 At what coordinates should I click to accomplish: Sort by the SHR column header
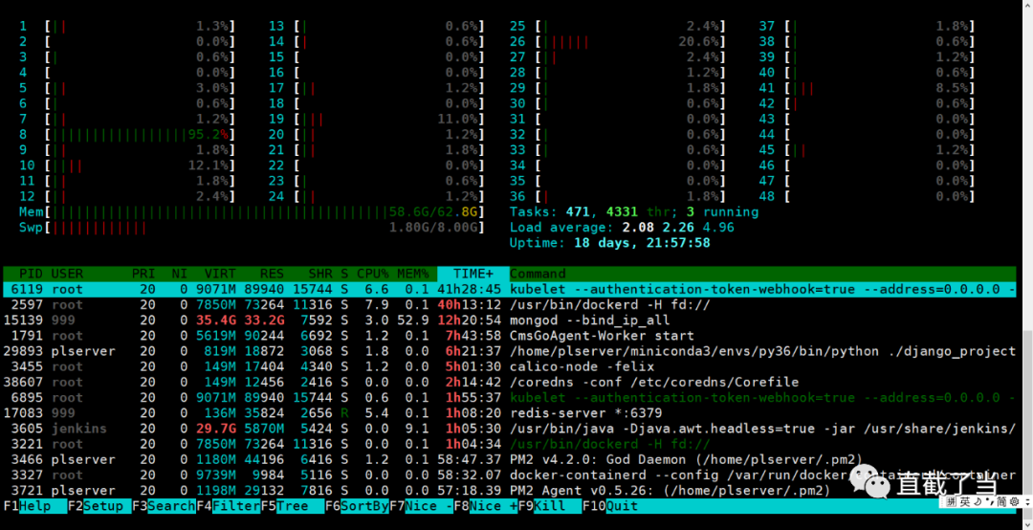point(320,274)
